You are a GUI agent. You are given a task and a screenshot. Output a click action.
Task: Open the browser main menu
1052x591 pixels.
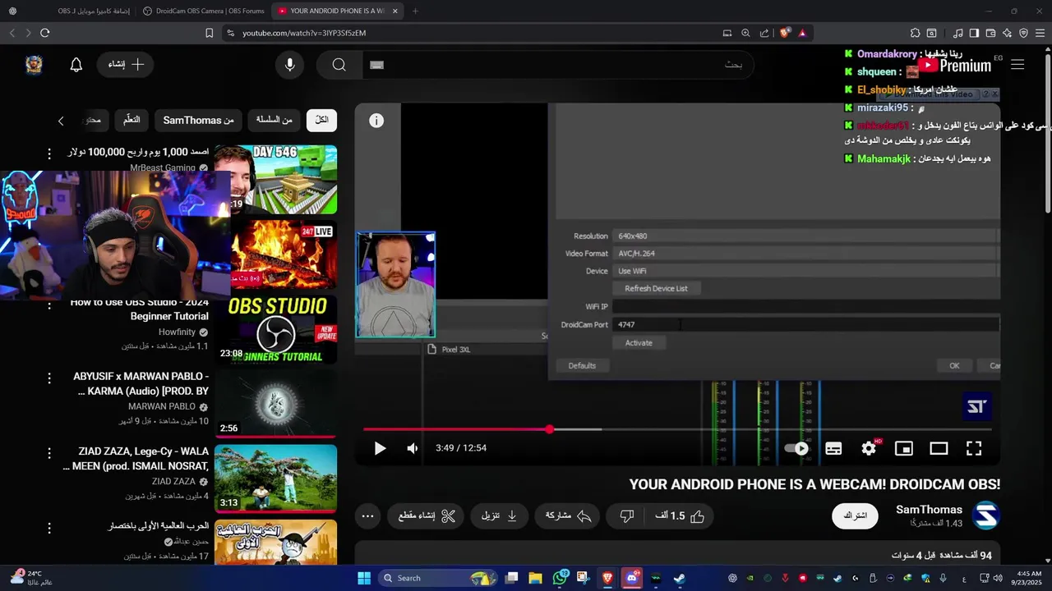tap(1040, 33)
